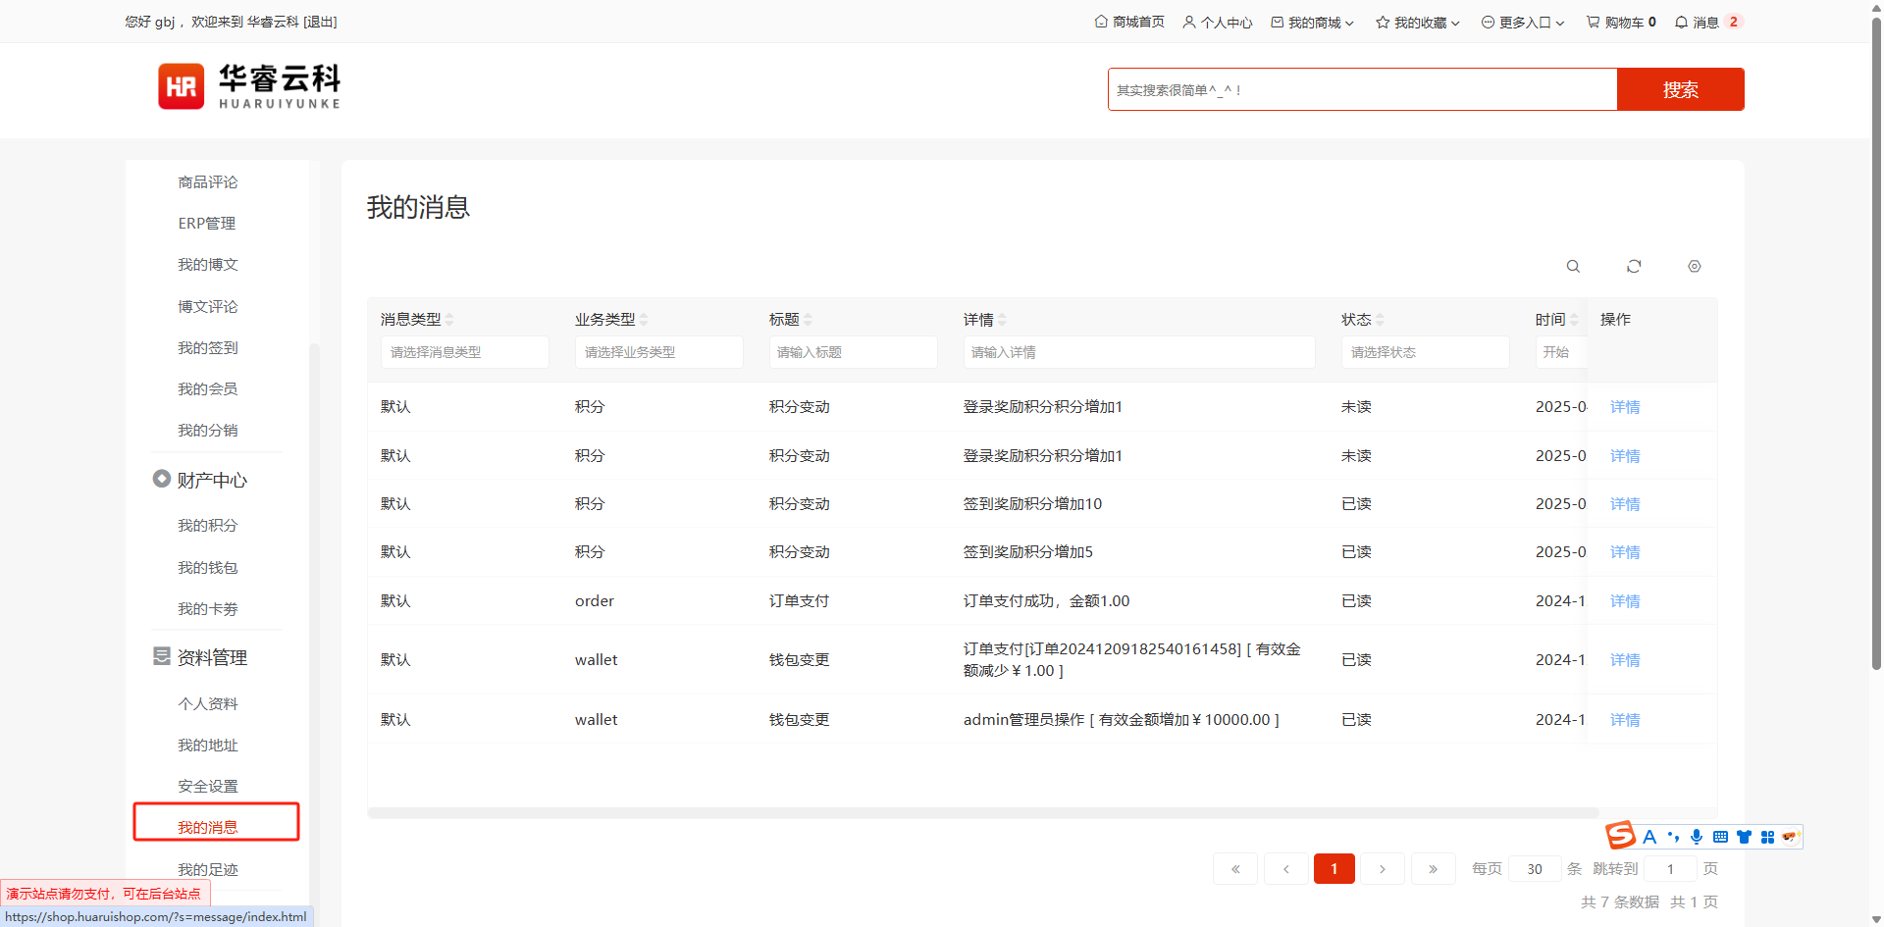Viewport: 1884px width, 927px height.
Task: Toggle sort arrows on 状态 column
Action: (1380, 320)
